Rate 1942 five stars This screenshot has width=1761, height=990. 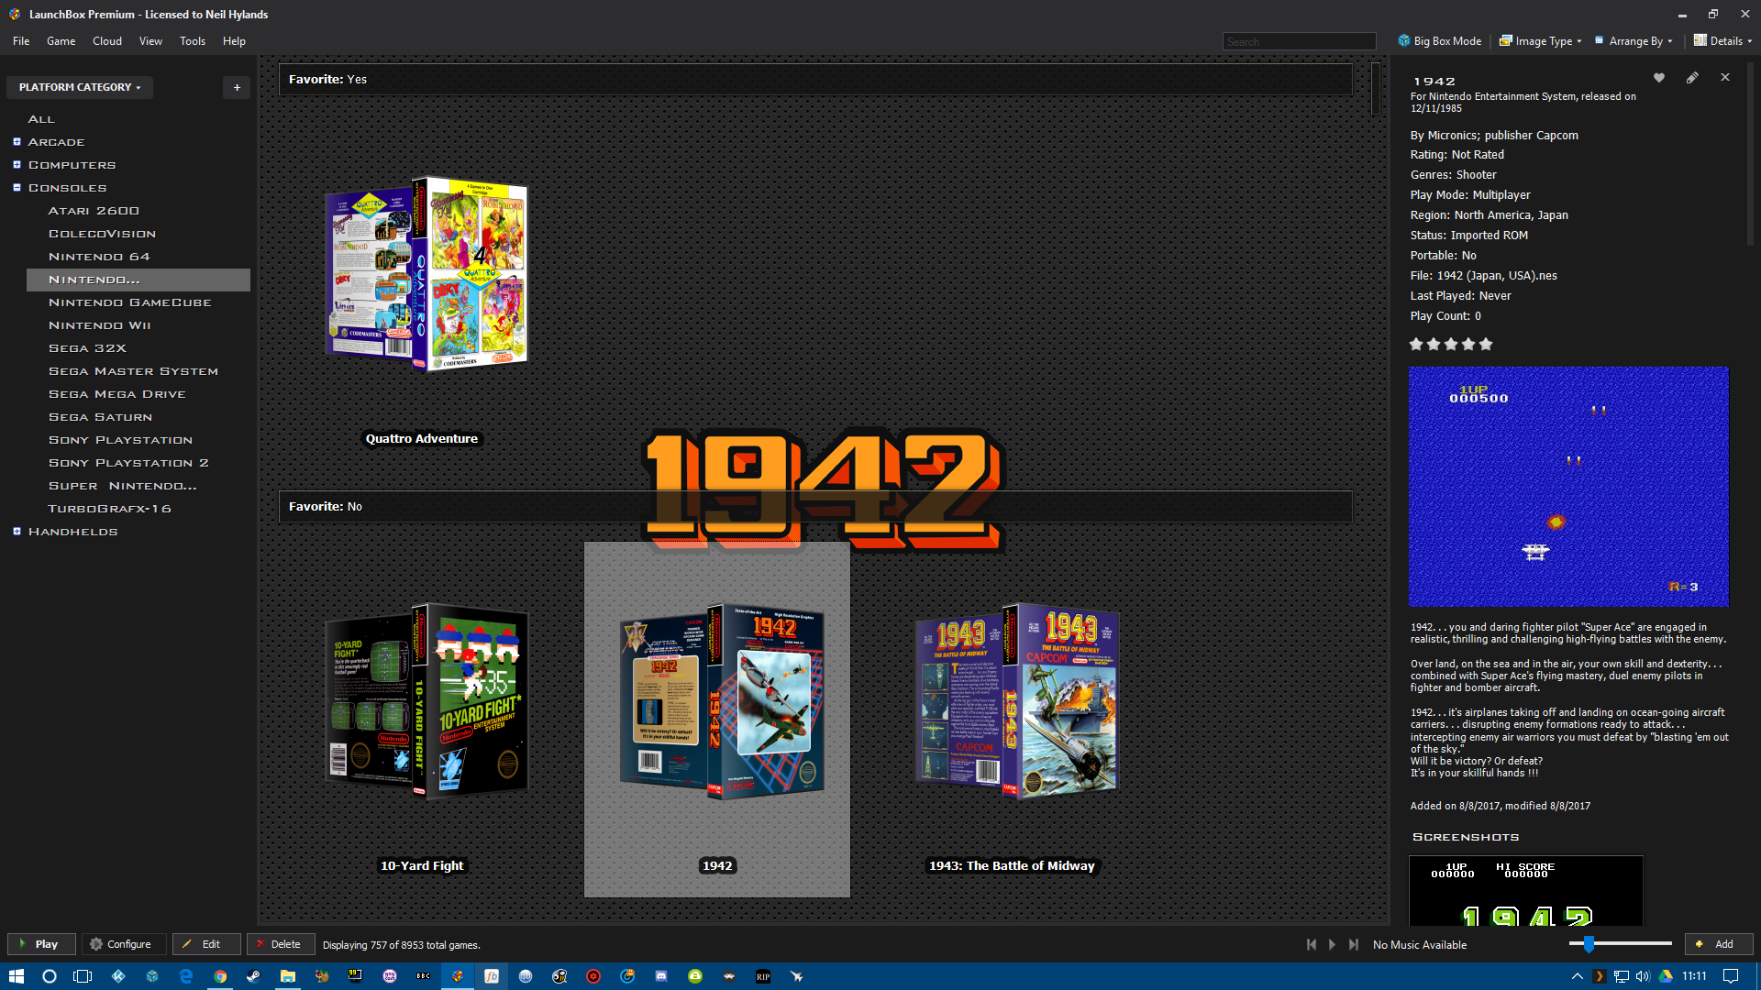[1486, 345]
